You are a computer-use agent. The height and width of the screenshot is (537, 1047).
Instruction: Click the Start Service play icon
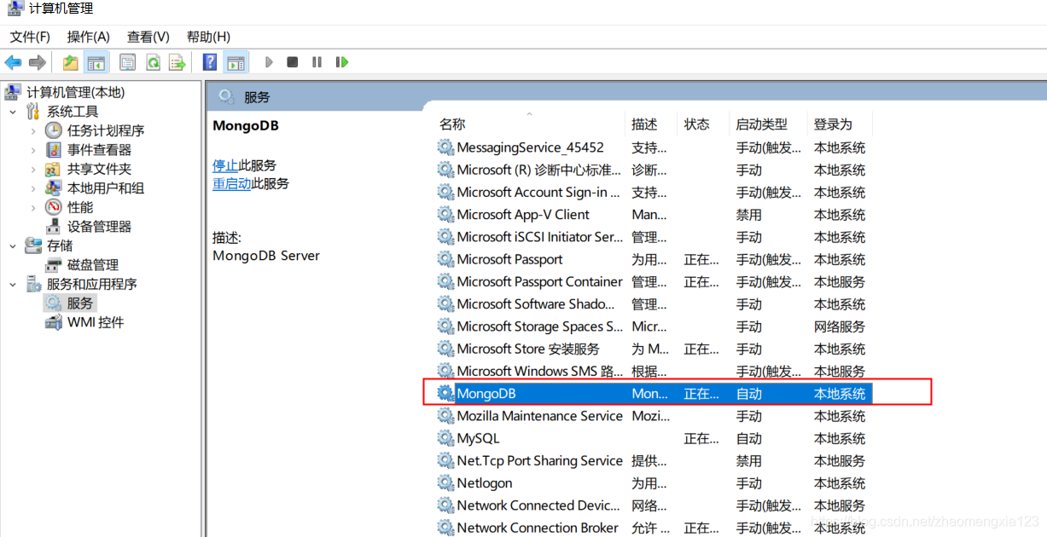[269, 62]
